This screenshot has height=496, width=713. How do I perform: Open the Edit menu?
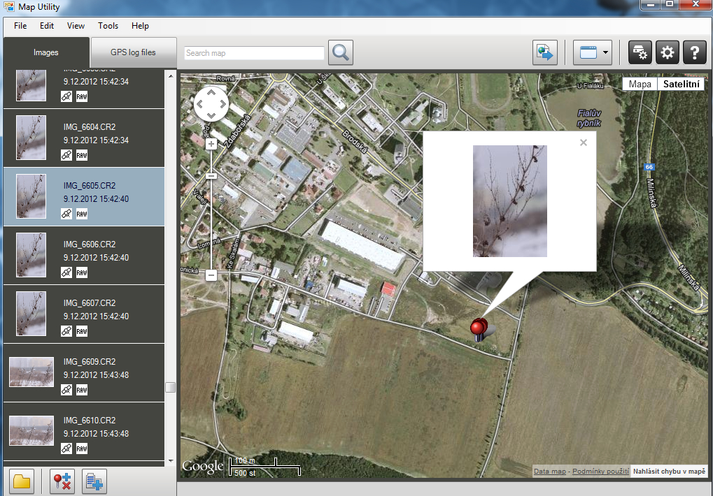coord(47,26)
